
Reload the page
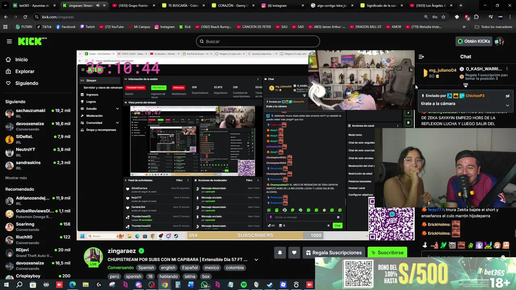(25, 17)
